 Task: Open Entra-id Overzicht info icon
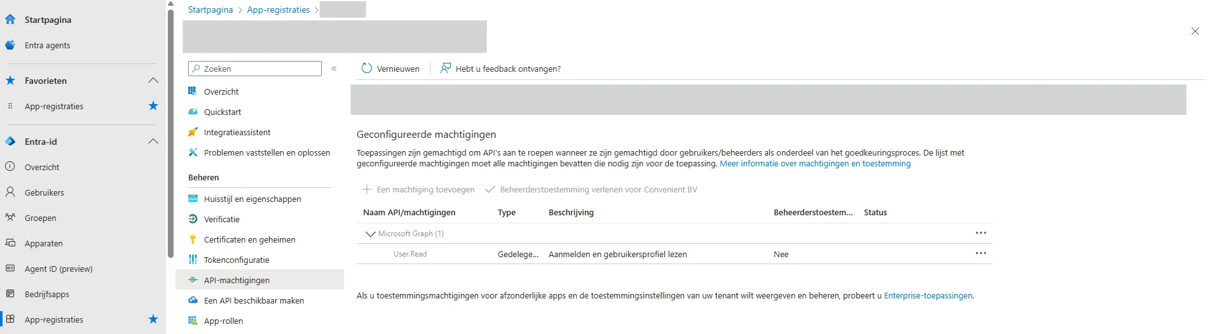pyautogui.click(x=10, y=167)
